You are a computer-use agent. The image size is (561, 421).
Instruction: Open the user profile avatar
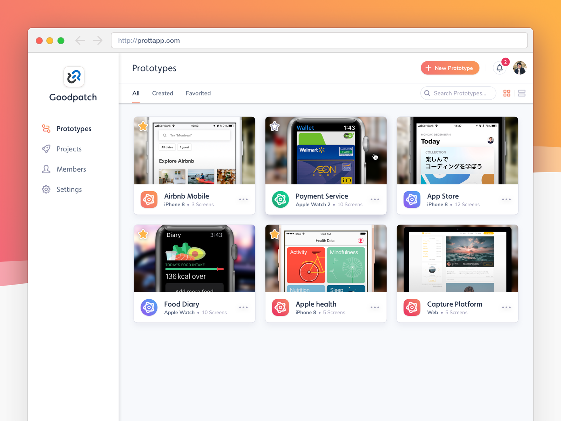coord(520,68)
